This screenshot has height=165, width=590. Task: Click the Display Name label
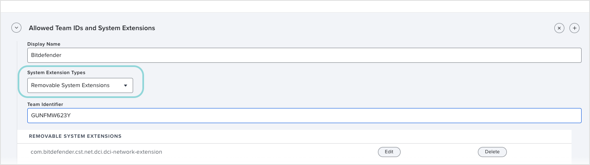[x=44, y=44]
